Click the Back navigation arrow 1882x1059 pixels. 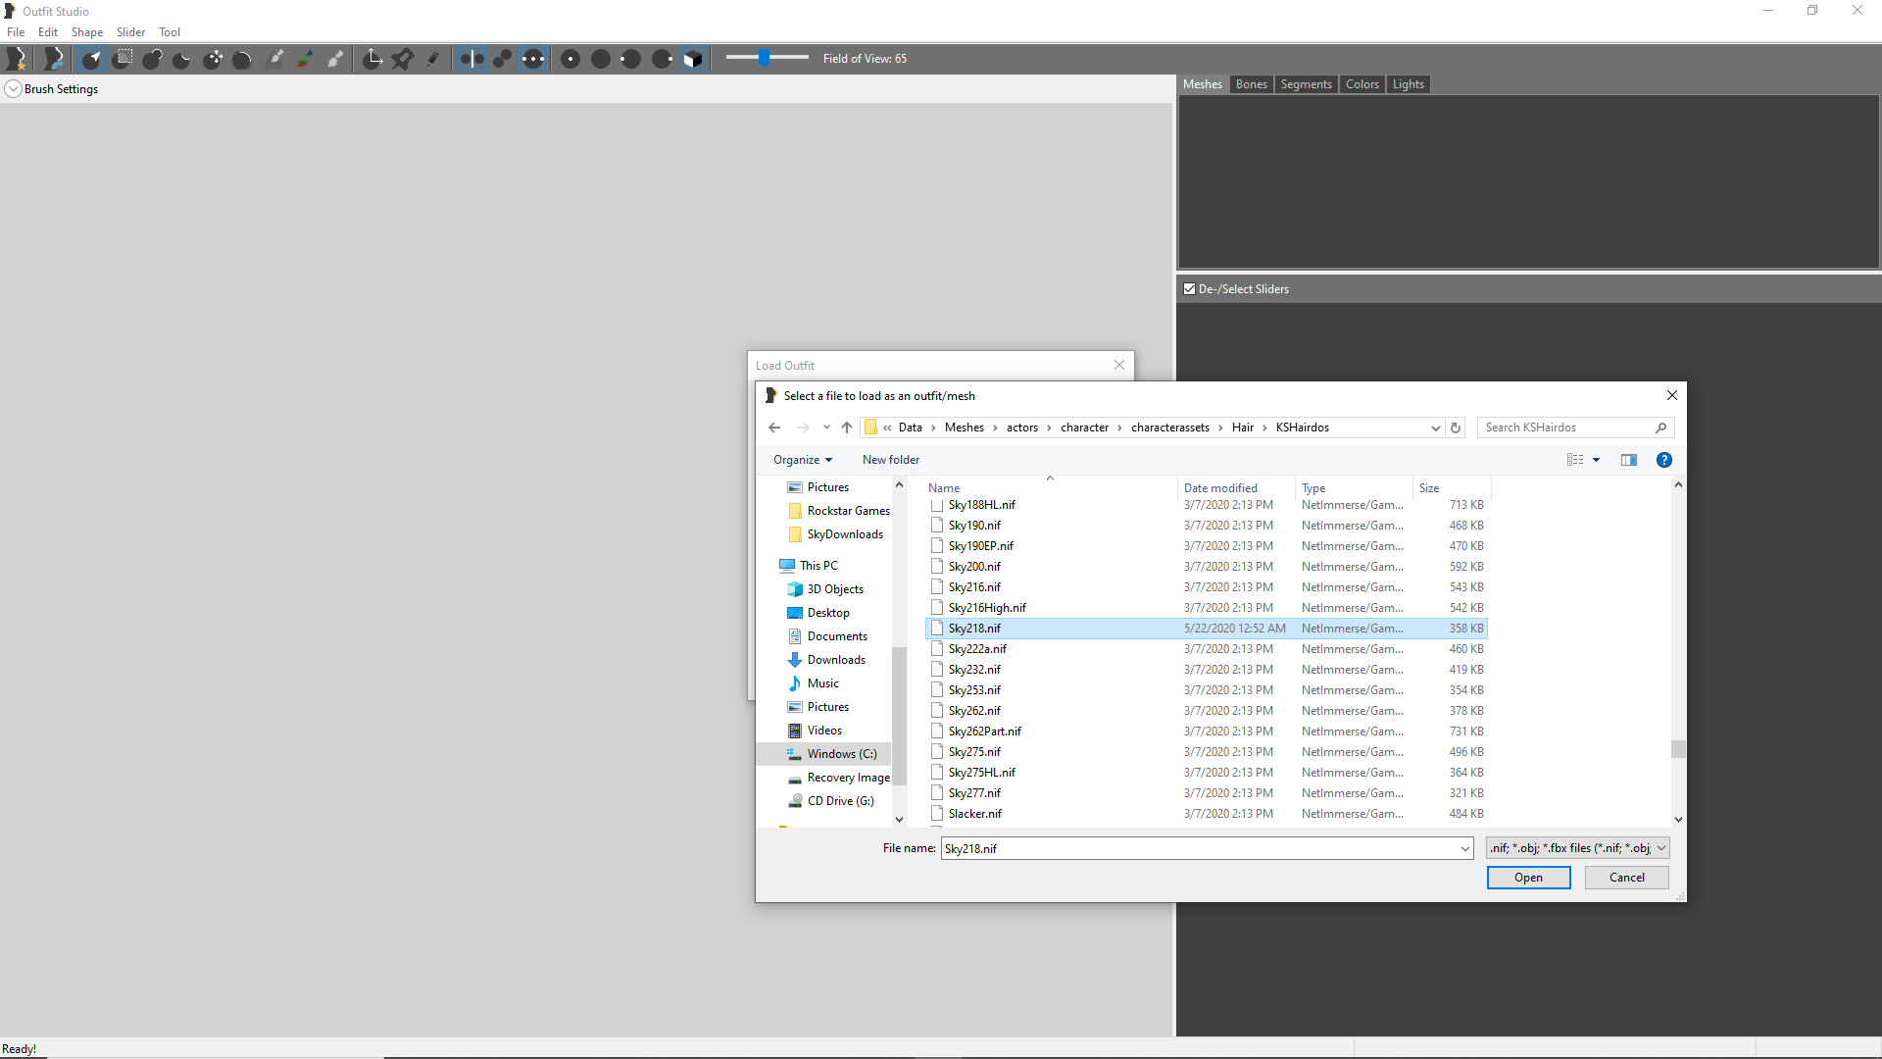tap(774, 428)
